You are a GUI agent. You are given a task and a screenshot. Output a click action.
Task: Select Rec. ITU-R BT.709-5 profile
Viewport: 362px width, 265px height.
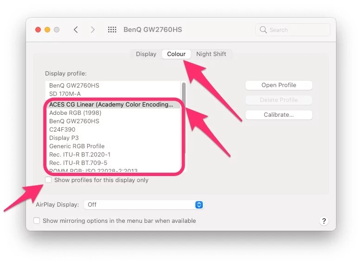coord(113,163)
